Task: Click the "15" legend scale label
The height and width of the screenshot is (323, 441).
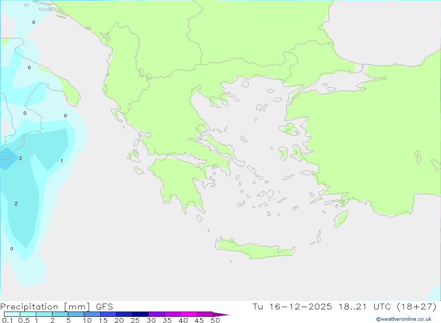Action: coord(103,320)
